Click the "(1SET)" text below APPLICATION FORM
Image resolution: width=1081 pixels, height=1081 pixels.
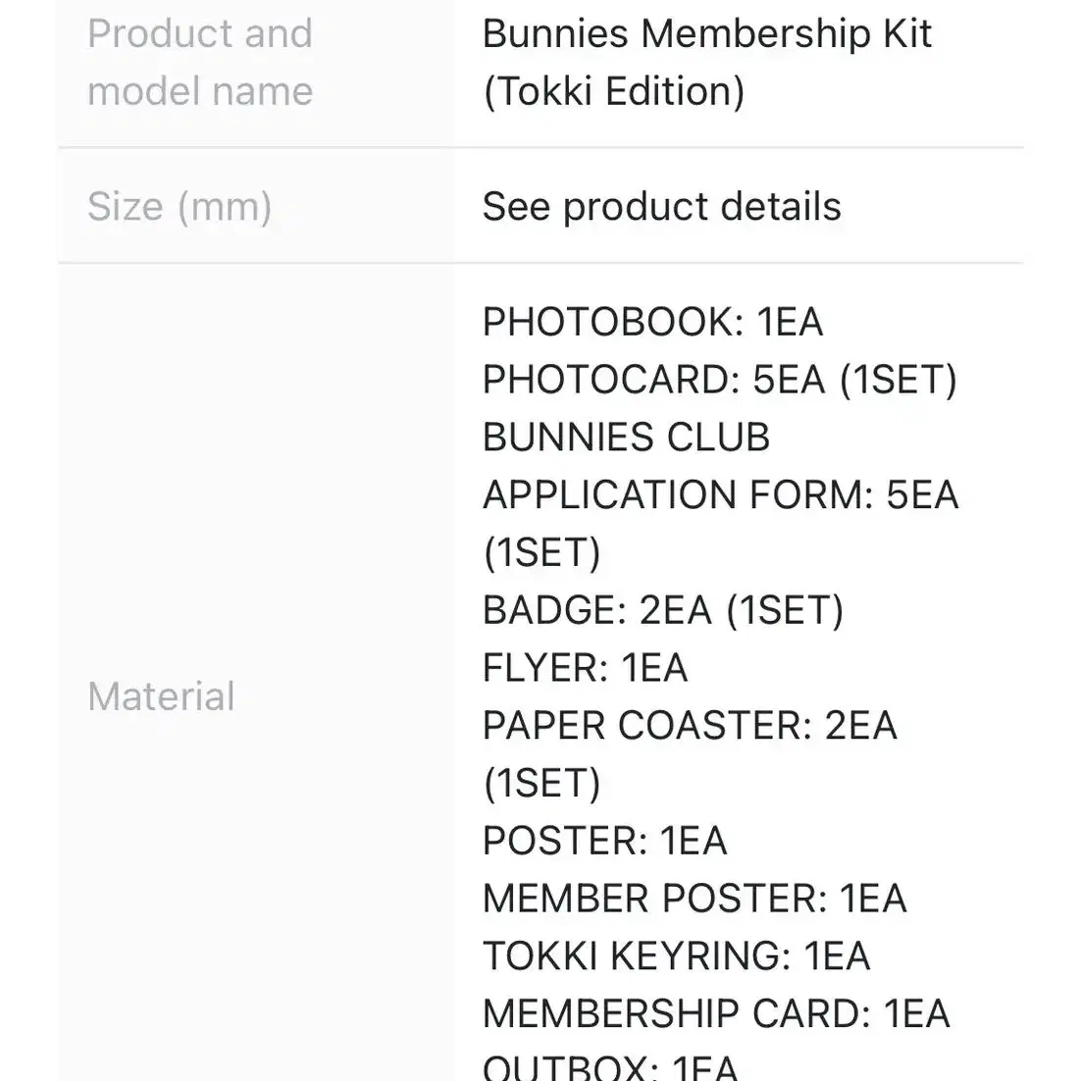click(x=541, y=553)
